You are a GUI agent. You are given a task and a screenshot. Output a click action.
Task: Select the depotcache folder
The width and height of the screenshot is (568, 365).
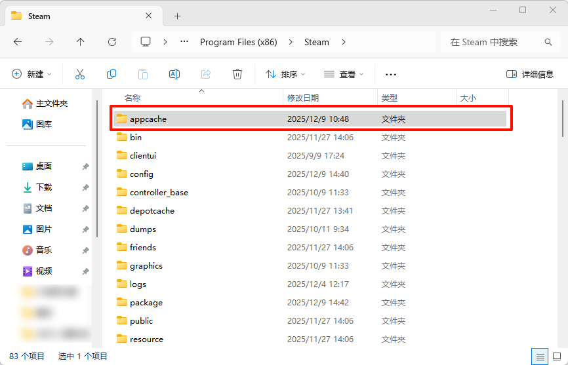(x=310, y=211)
